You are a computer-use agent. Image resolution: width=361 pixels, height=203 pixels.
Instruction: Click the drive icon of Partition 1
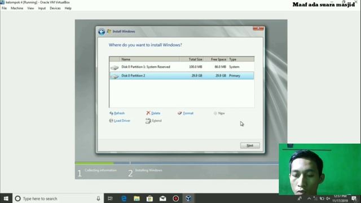115,68
